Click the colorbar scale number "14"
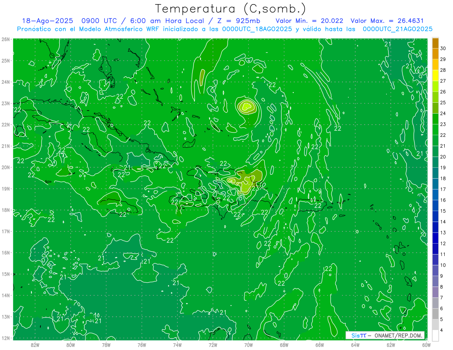 [443, 222]
